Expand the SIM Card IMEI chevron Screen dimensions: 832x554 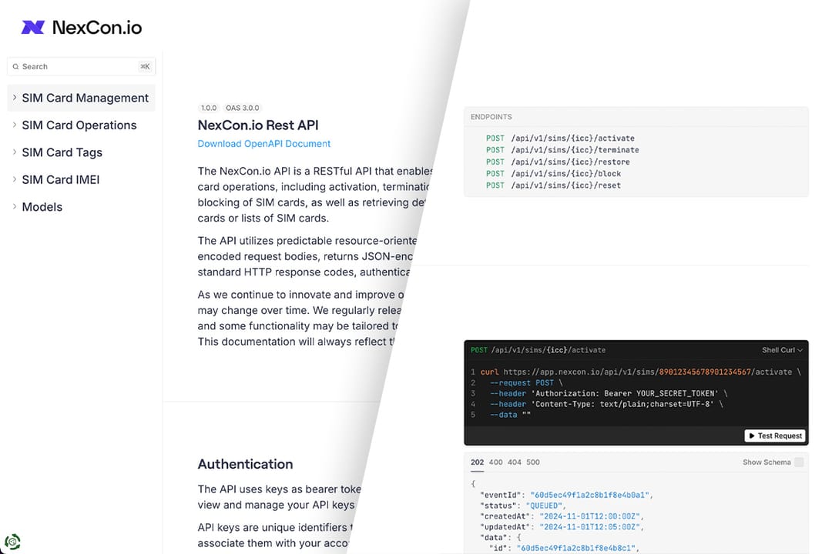tap(15, 180)
